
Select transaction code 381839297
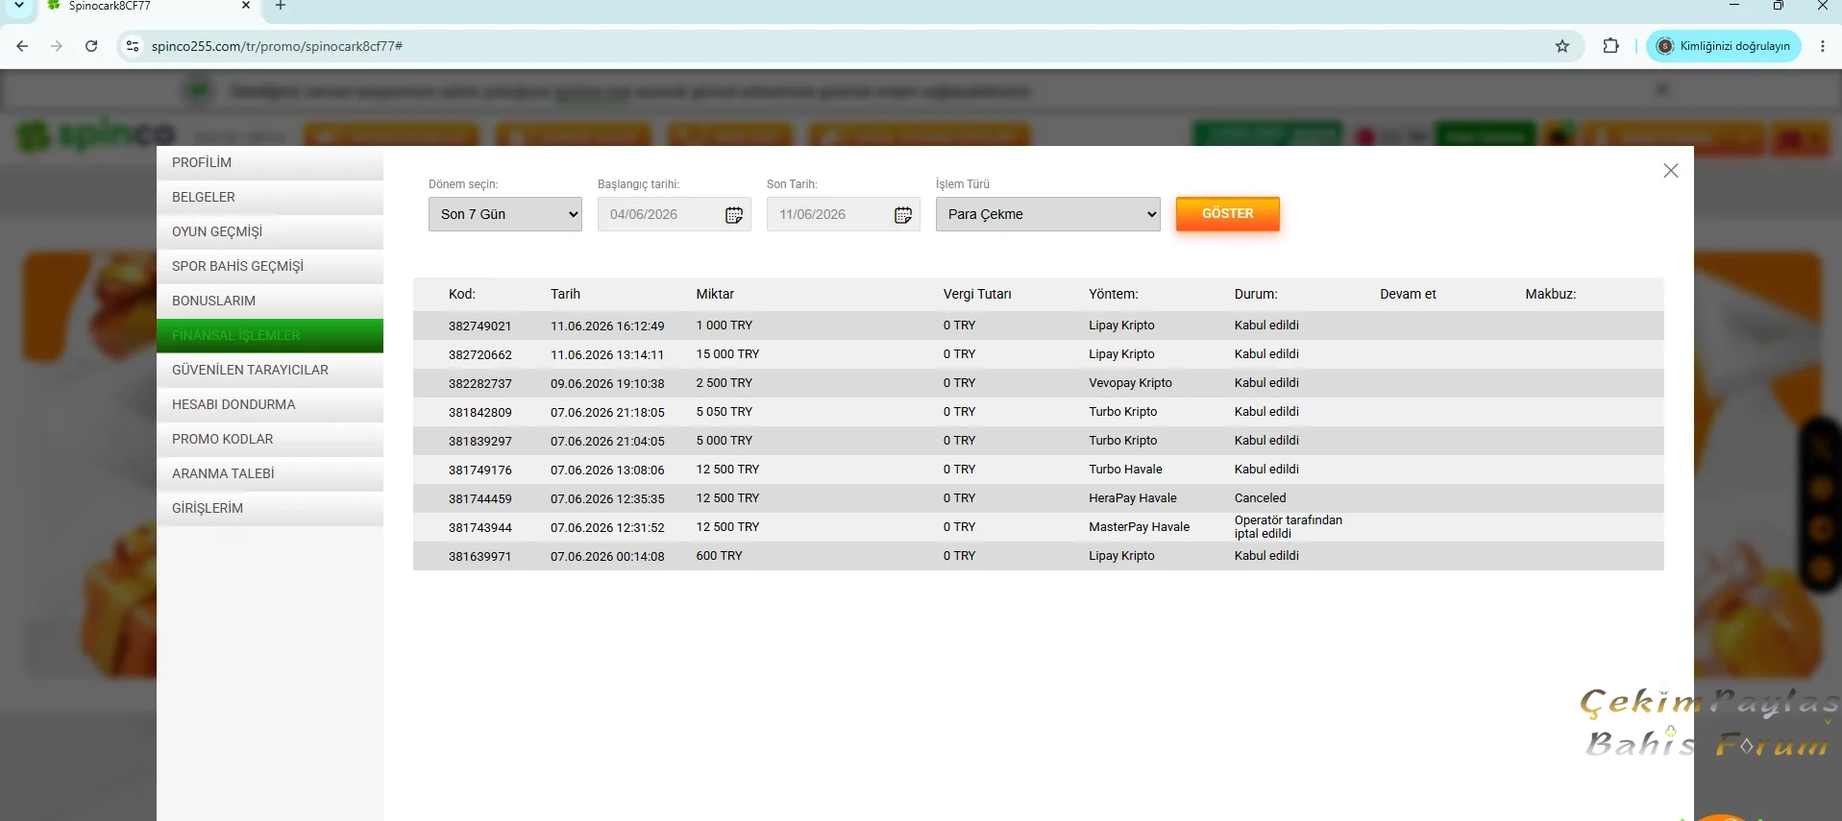coord(479,441)
